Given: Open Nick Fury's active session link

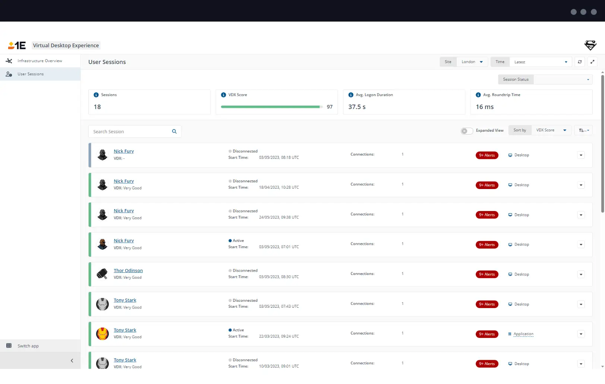Looking at the screenshot, I should [124, 240].
